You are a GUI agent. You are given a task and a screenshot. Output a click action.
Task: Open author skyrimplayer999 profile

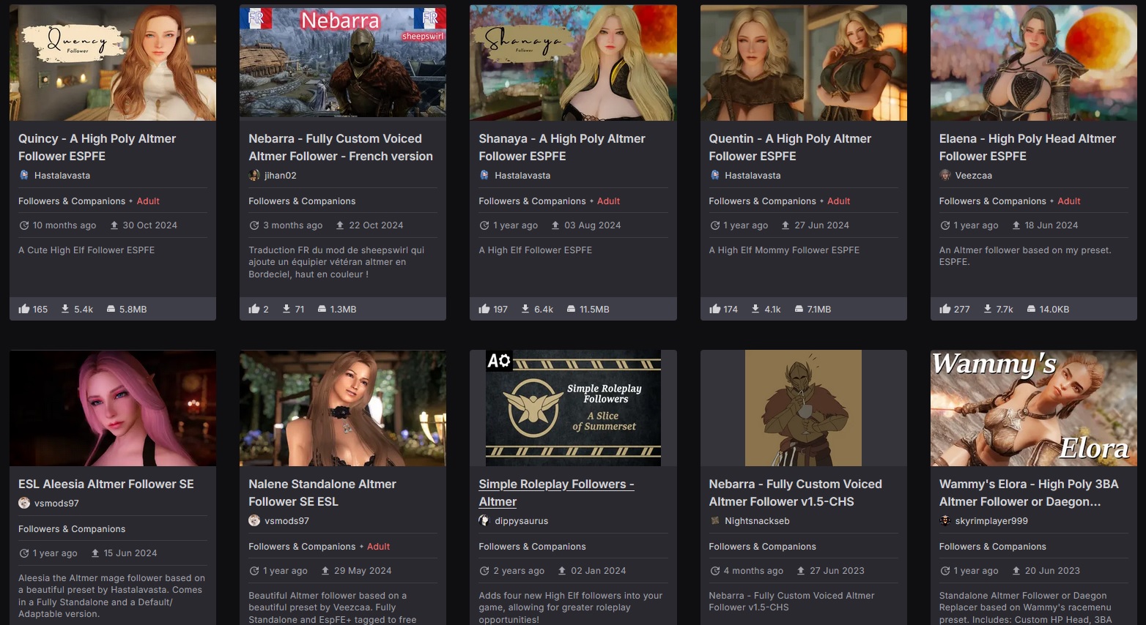tap(991, 521)
